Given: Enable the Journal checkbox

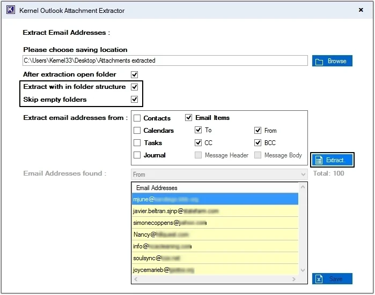Looking at the screenshot, I should point(137,155).
